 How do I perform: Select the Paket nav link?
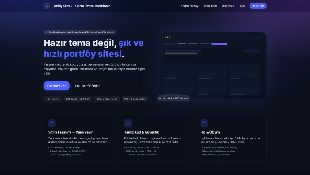pos(242,6)
